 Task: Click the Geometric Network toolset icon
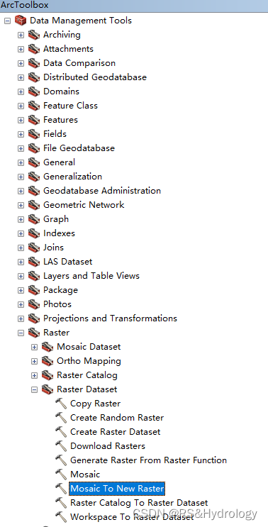click(34, 205)
